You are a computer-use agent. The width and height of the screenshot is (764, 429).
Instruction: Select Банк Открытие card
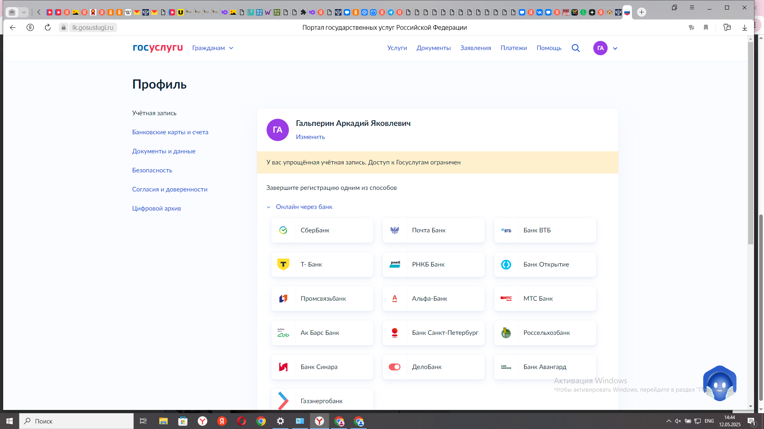tap(545, 265)
